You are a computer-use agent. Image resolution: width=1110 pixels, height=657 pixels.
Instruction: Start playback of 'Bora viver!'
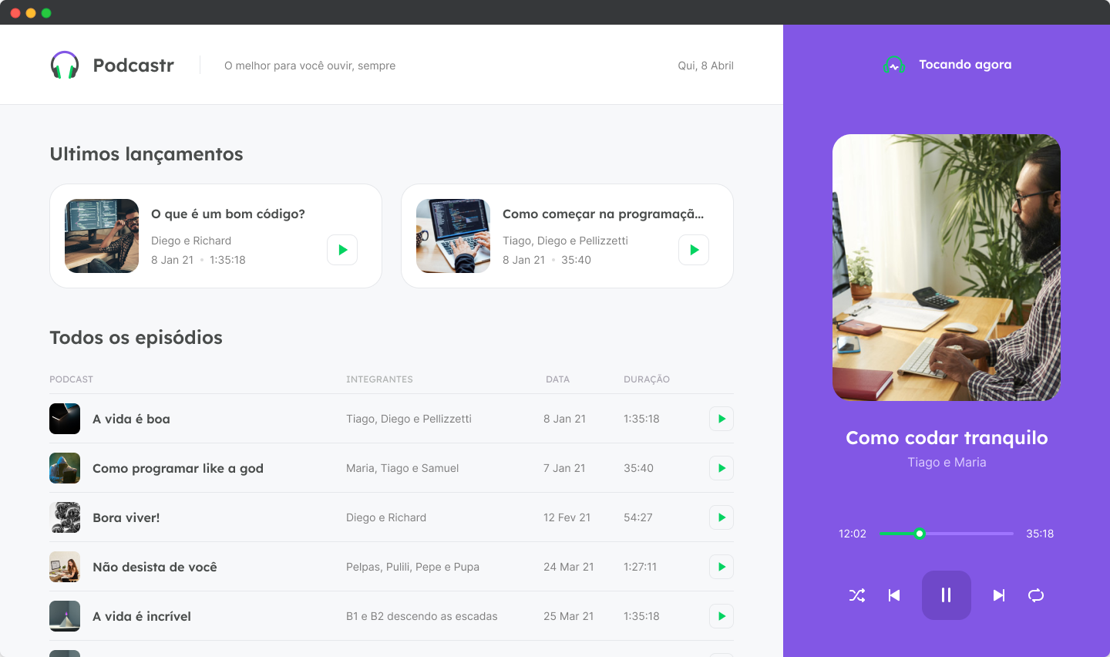pyautogui.click(x=721, y=517)
